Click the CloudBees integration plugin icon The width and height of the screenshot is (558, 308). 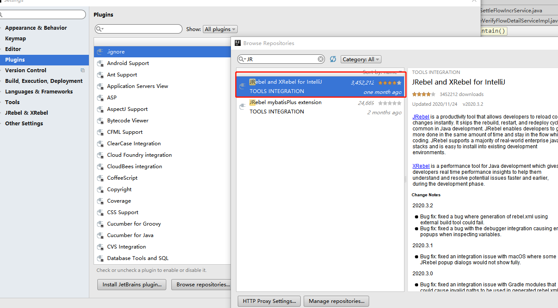pyautogui.click(x=100, y=167)
